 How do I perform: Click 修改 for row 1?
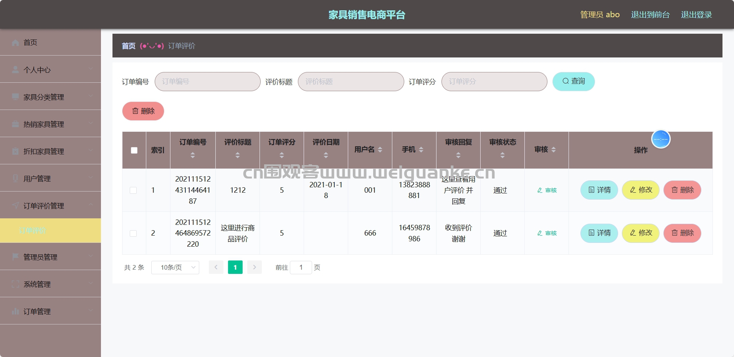pyautogui.click(x=641, y=190)
